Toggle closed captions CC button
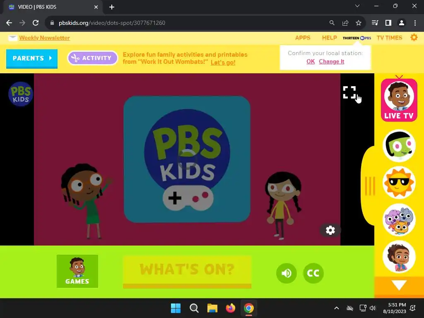The width and height of the screenshot is (424, 318). [313, 273]
